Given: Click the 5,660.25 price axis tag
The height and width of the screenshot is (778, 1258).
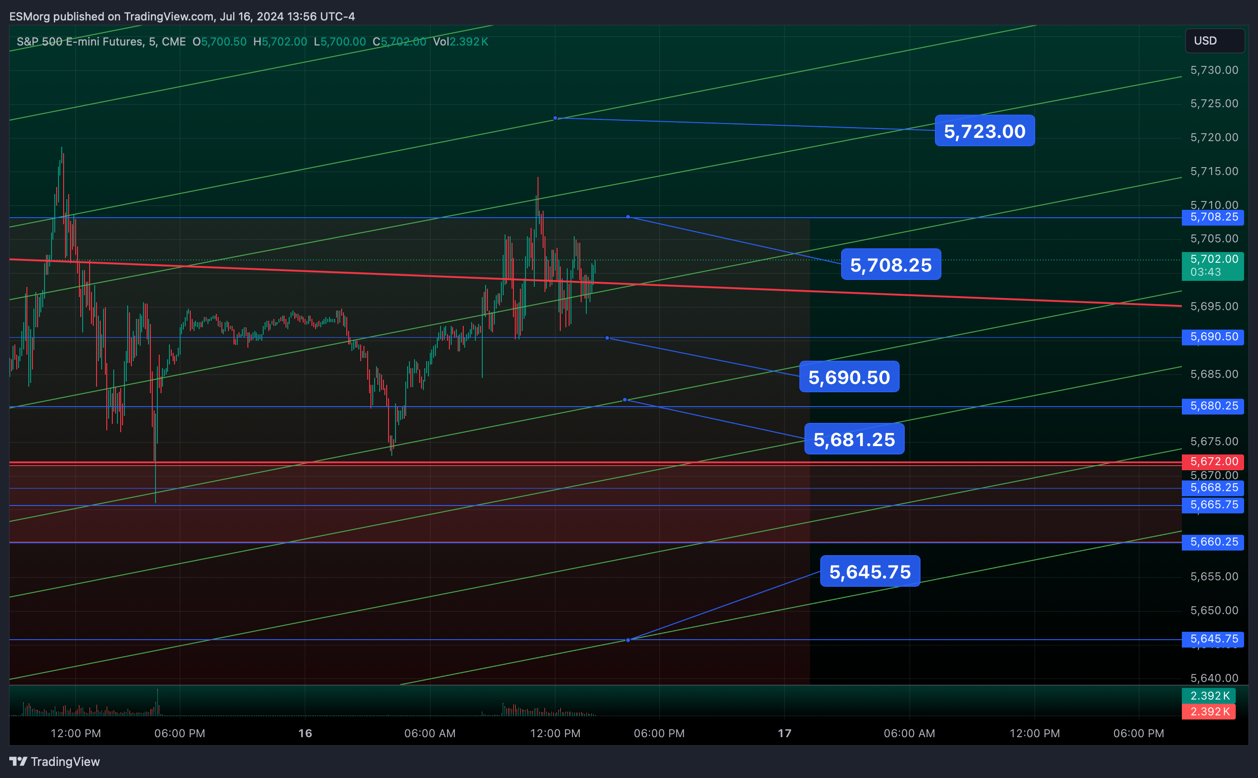Looking at the screenshot, I should click(1213, 542).
